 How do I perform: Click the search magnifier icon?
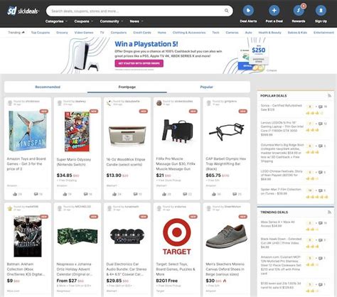click(227, 11)
